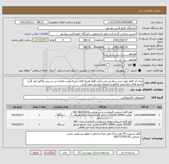
Task: Click the buyer notes text area
Action: [83, 138]
